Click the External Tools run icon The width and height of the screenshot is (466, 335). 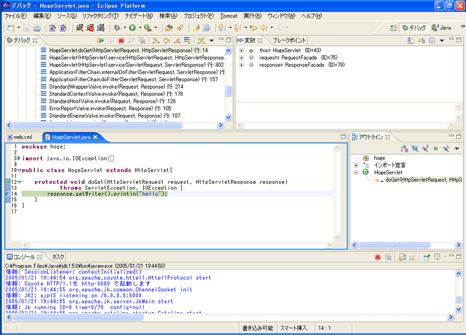pos(147,28)
